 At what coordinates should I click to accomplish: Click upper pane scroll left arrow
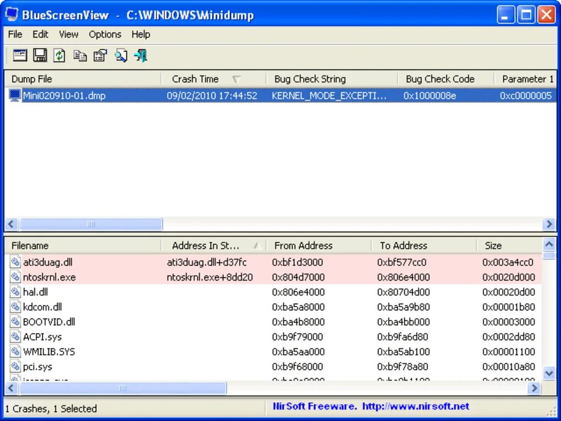click(11, 224)
